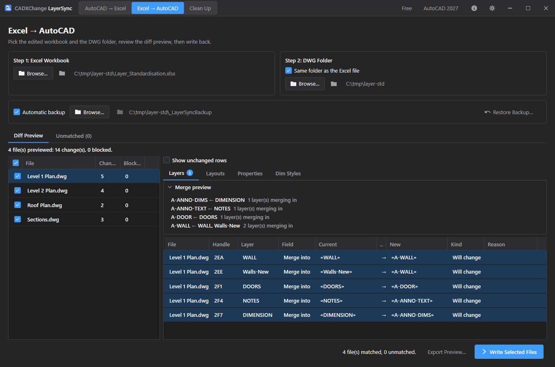Enable the Show unchanged rows checkbox

166,160
